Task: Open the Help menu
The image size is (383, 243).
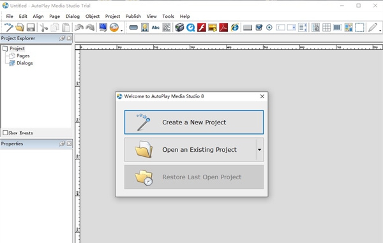Action: pos(184,17)
